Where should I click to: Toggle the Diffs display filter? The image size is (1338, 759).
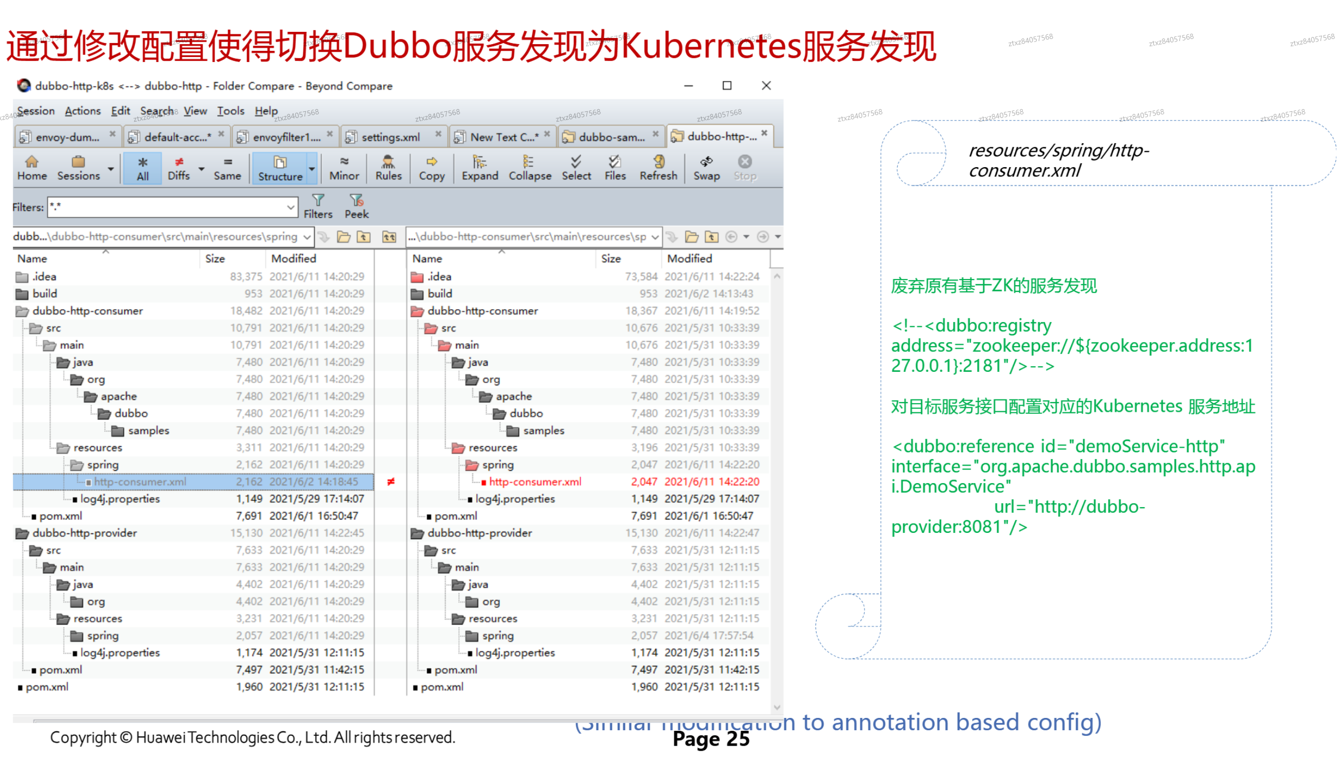tap(179, 168)
